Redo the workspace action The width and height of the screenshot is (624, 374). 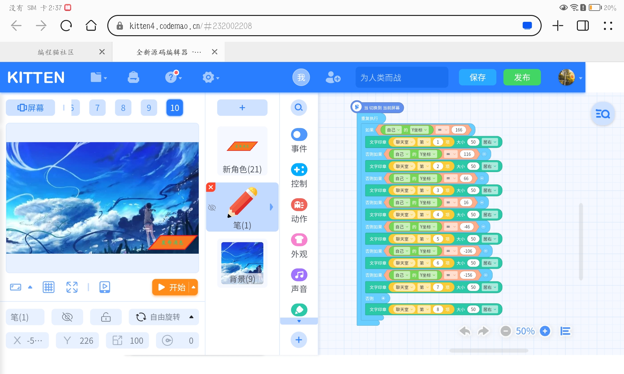(x=484, y=331)
